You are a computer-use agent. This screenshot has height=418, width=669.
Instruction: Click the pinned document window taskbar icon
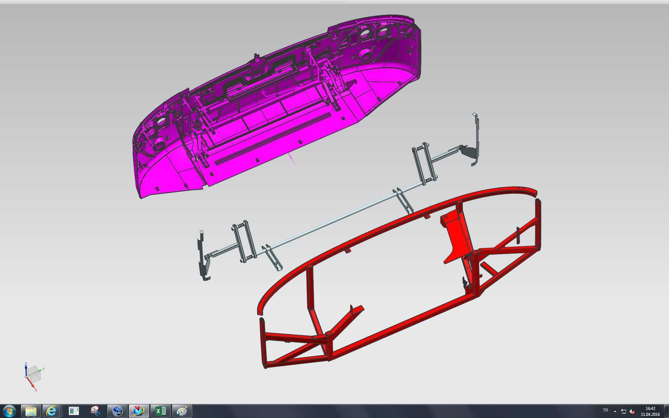click(x=74, y=411)
